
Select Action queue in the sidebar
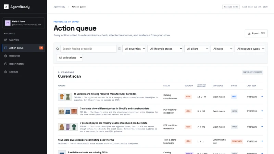point(23,48)
